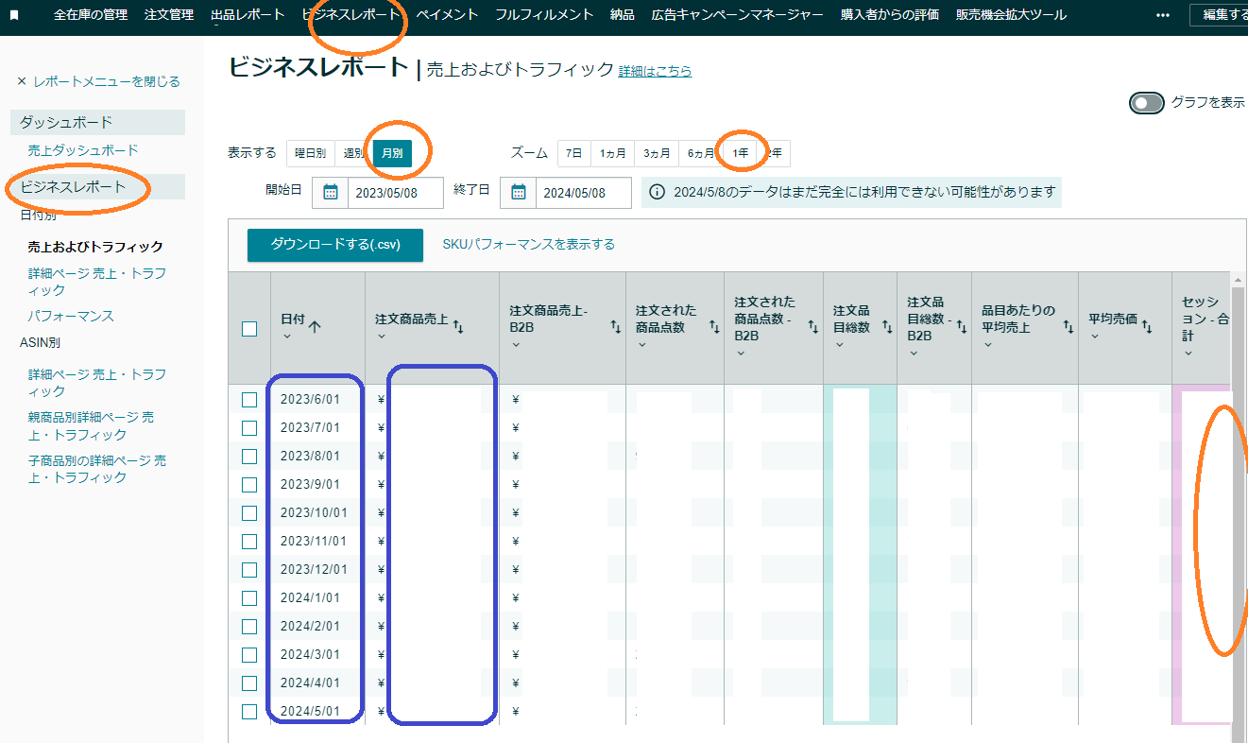Open the 開始日 calendar picker icon

tap(330, 192)
